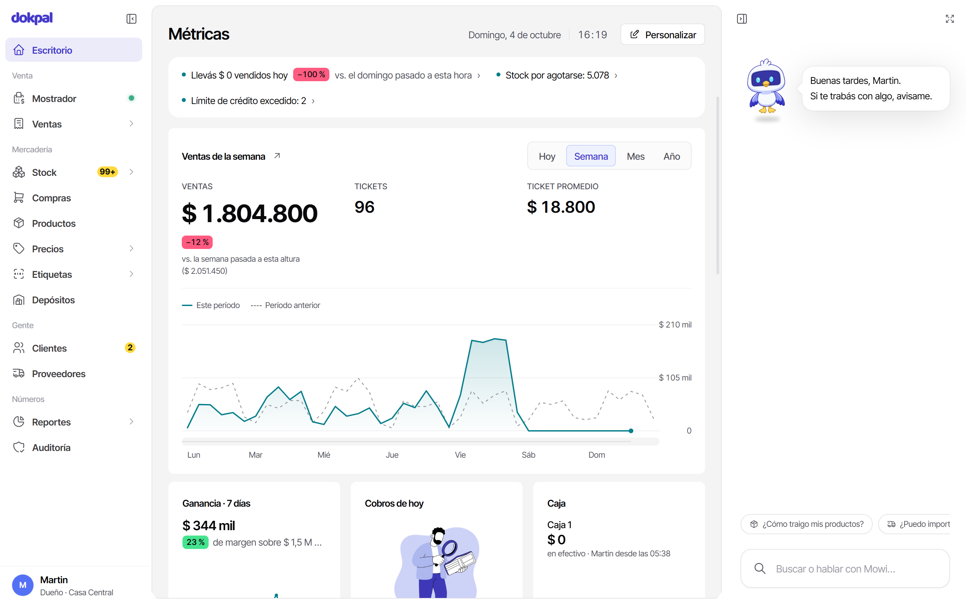
Task: Toggle the right assistant panel icon
Action: pos(742,19)
